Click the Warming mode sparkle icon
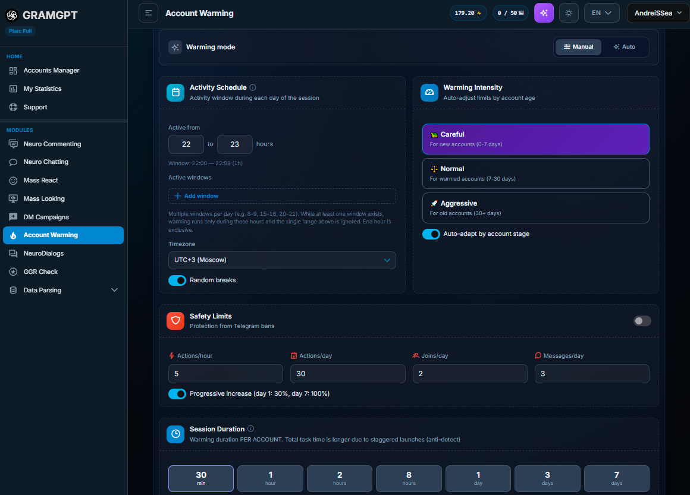 [175, 47]
